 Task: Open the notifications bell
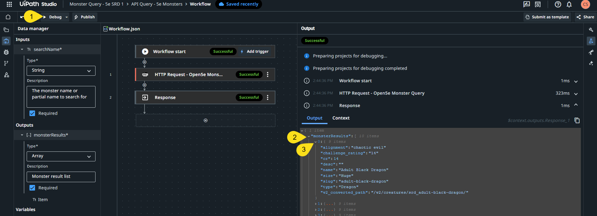point(569,4)
